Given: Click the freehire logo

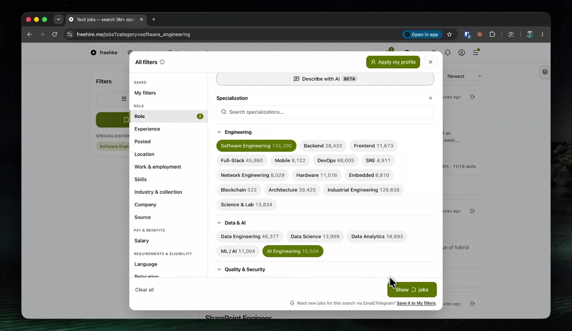Looking at the screenshot, I should click(x=104, y=52).
